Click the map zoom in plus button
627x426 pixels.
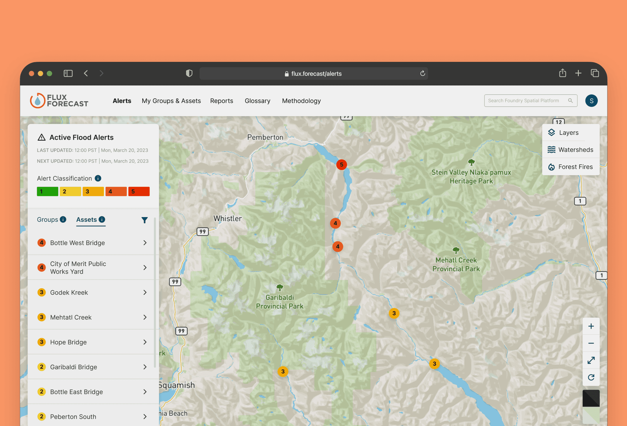tap(591, 326)
